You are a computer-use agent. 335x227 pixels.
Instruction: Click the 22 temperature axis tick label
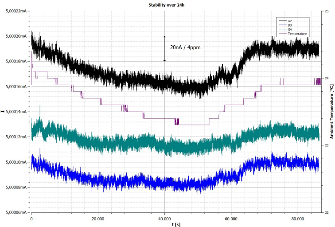pyautogui.click(x=327, y=212)
